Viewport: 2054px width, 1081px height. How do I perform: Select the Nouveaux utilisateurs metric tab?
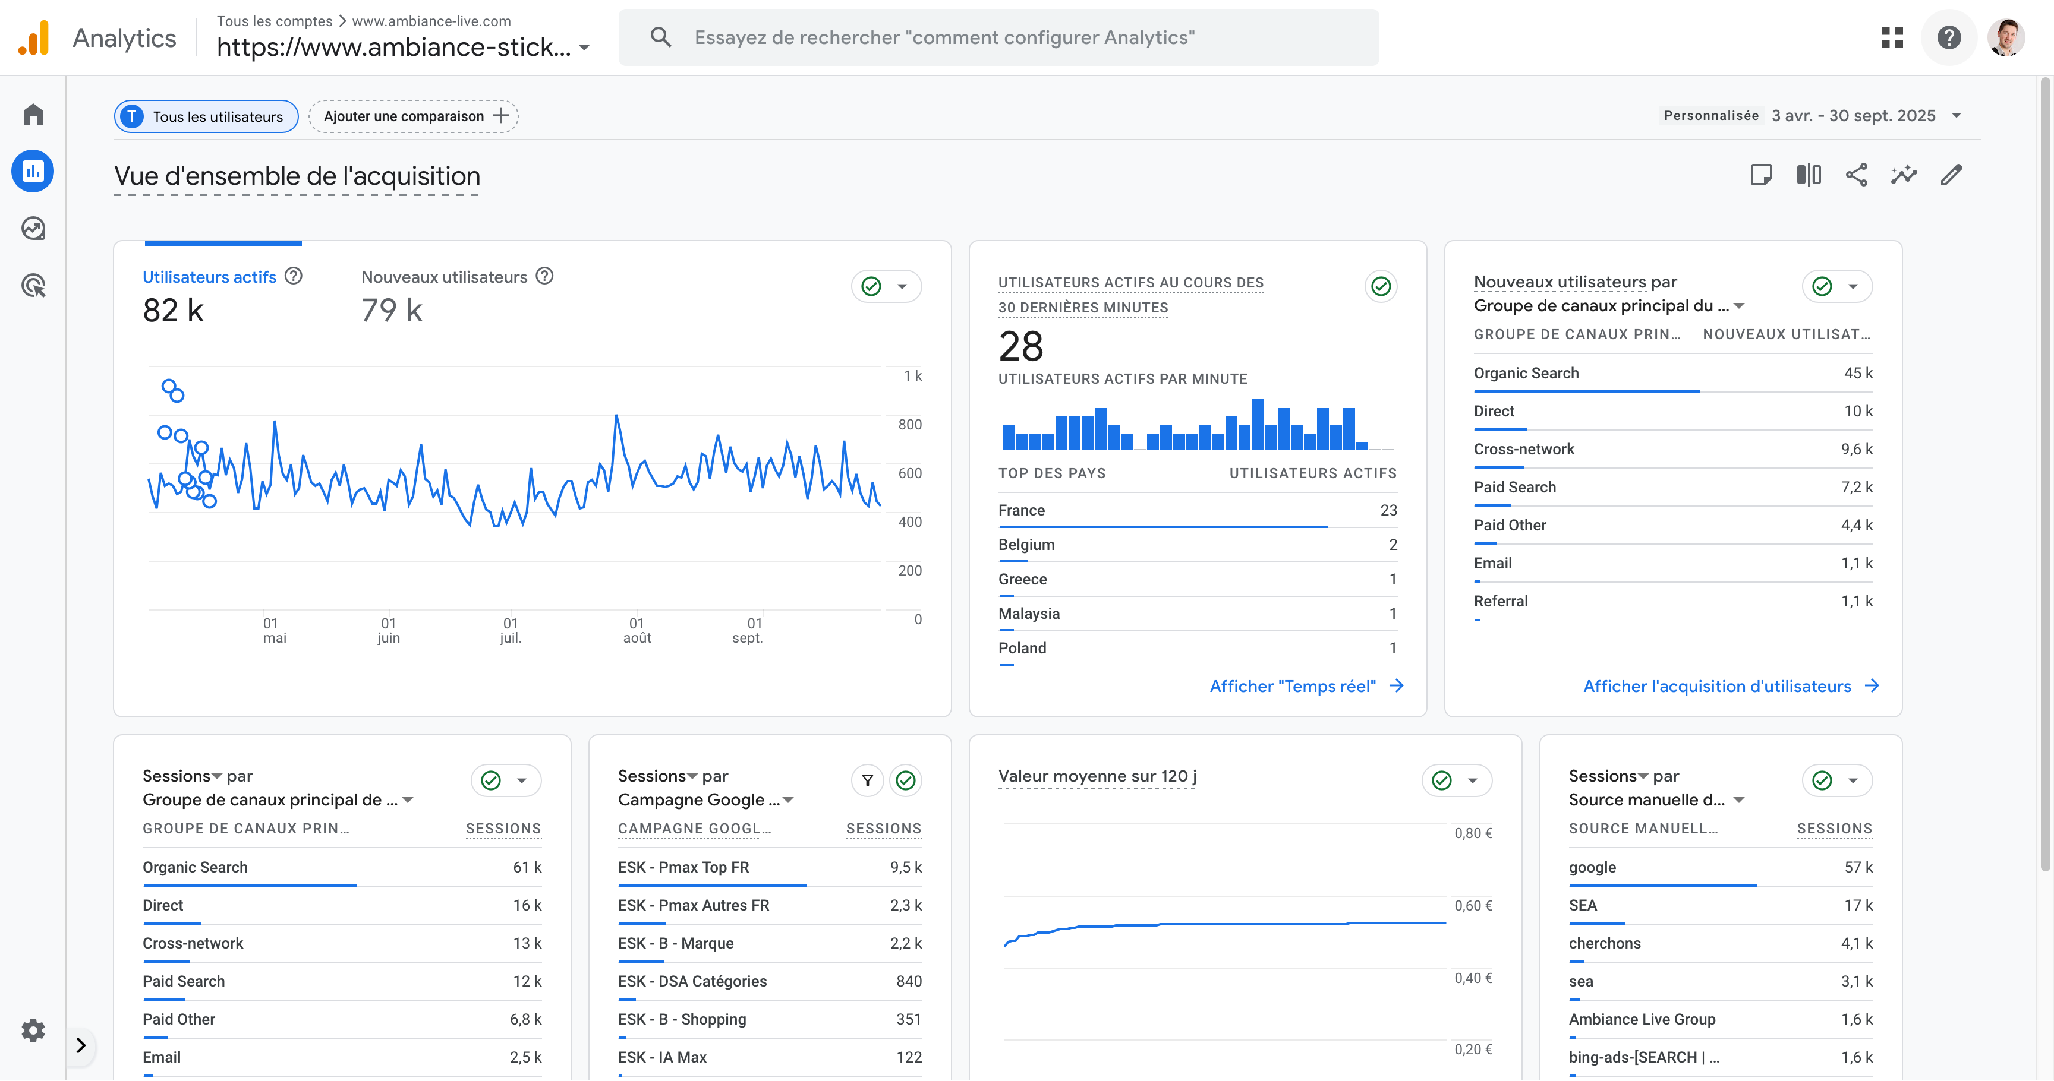[444, 276]
